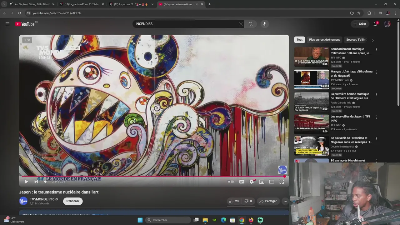The image size is (400, 225).
Task: Click the Créer create button
Action: pos(359,24)
